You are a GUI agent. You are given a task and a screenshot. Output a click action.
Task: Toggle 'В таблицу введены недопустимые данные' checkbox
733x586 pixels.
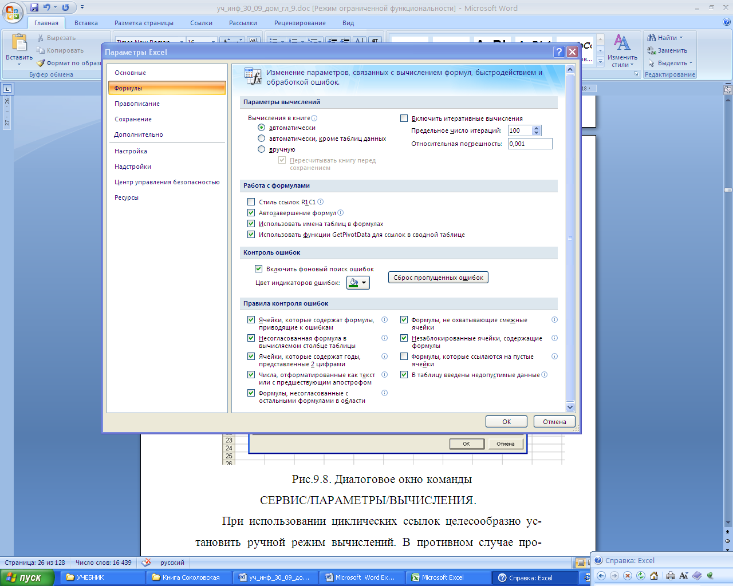[404, 375]
